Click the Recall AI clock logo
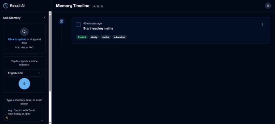Image resolution: width=275 pixels, height=124 pixels. pos(6,6)
